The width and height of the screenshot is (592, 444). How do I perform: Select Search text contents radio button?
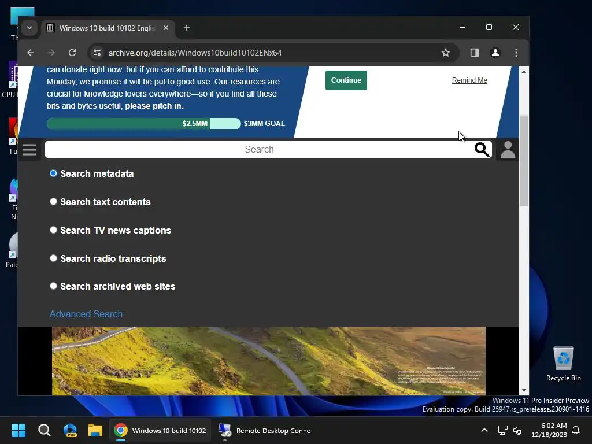54,202
